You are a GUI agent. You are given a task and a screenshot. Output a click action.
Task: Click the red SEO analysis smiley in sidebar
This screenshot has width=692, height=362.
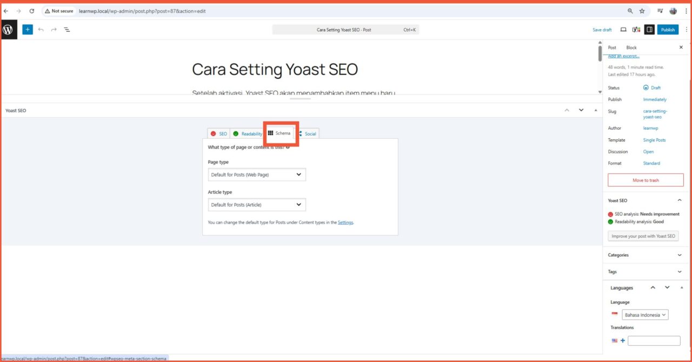610,214
